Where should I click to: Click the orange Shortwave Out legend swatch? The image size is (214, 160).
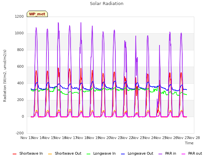pos(50,154)
